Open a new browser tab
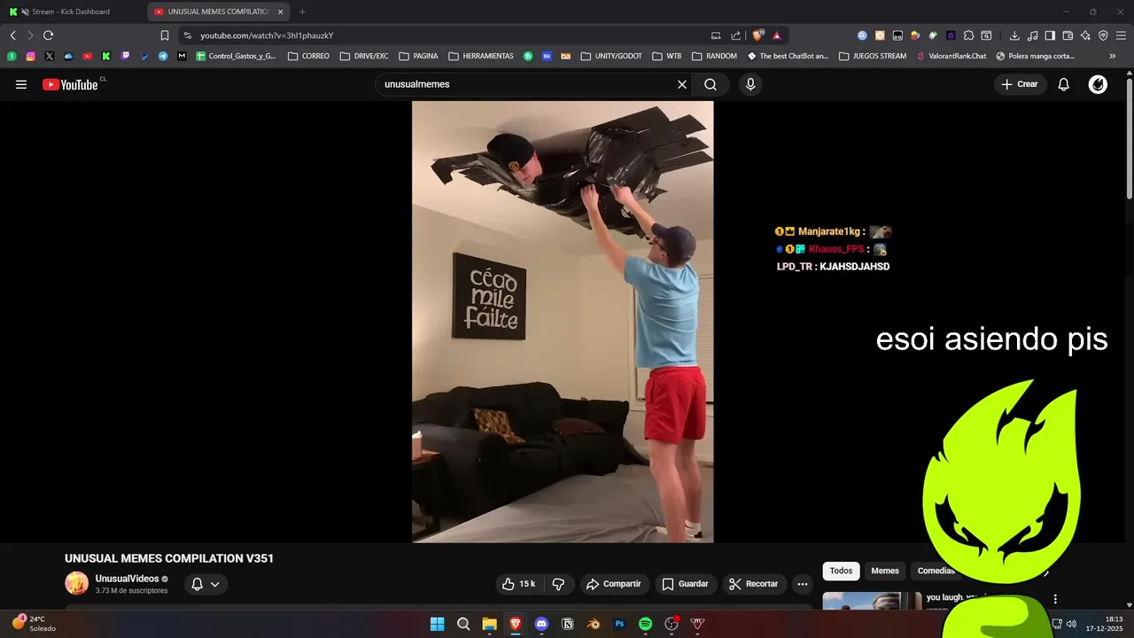The image size is (1134, 638). (x=302, y=12)
